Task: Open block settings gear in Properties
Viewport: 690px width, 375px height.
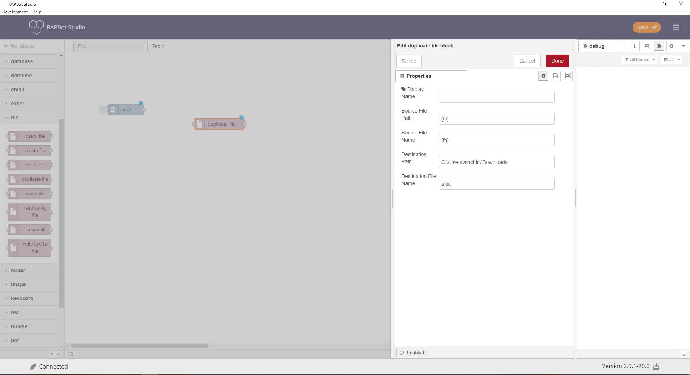Action: tap(543, 76)
